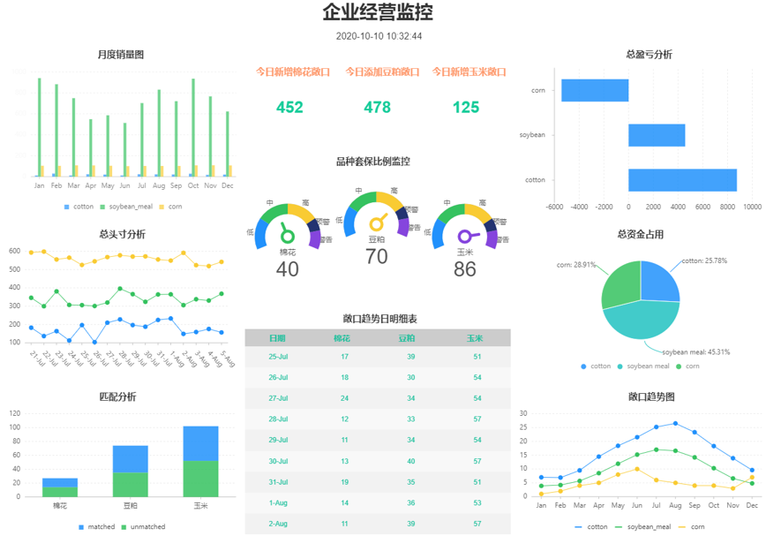Click the 日期 column header in the table

(276, 338)
